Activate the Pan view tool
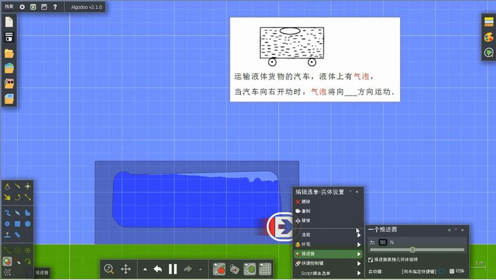The height and width of the screenshot is (280, 496). pyautogui.click(x=126, y=269)
